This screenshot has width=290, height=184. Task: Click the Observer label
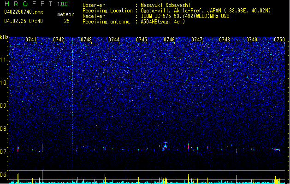[94, 5]
